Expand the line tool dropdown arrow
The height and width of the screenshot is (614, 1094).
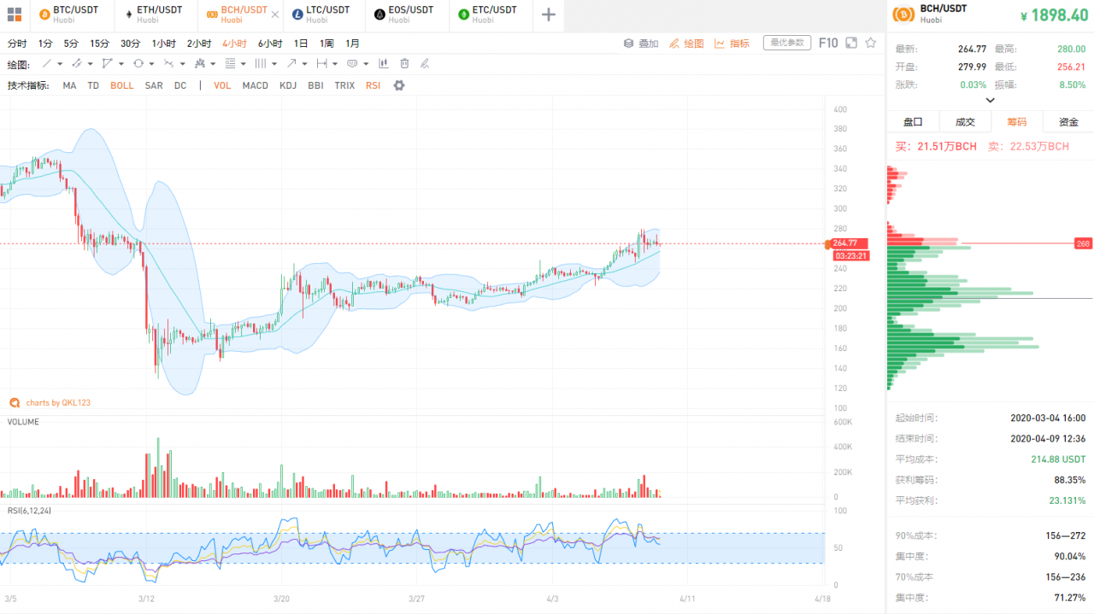[60, 64]
